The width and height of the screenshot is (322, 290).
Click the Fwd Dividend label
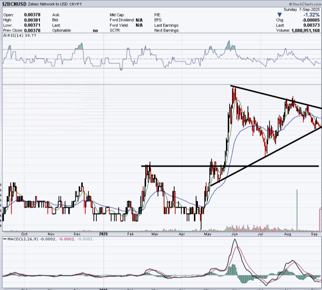[x=122, y=20]
